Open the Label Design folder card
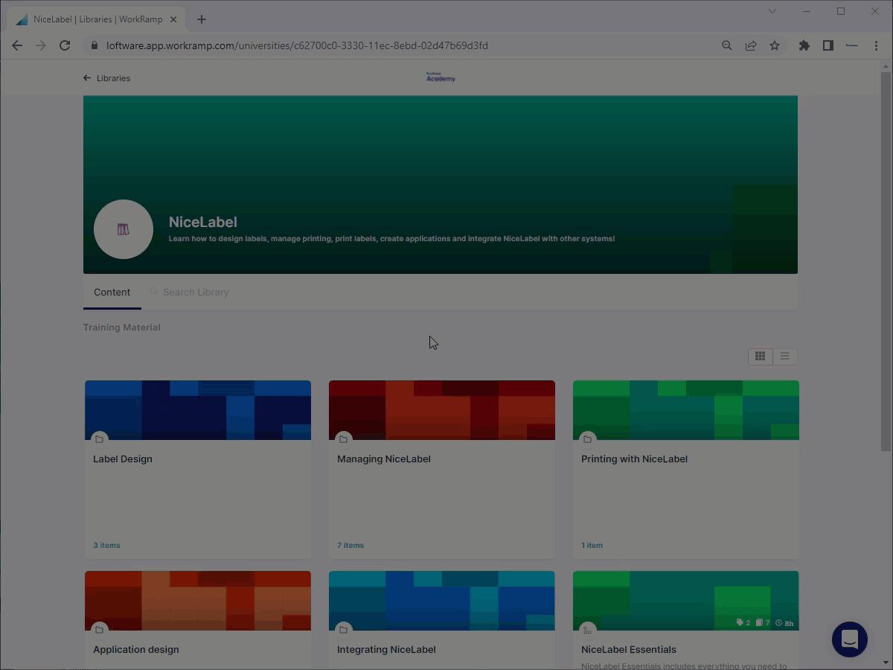 (198, 469)
